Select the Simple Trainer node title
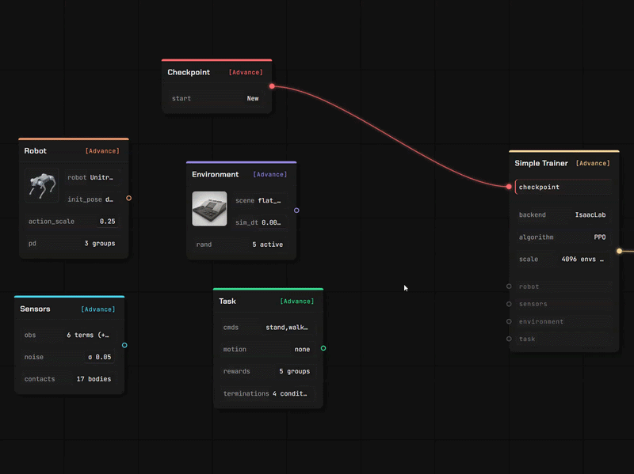 point(541,163)
